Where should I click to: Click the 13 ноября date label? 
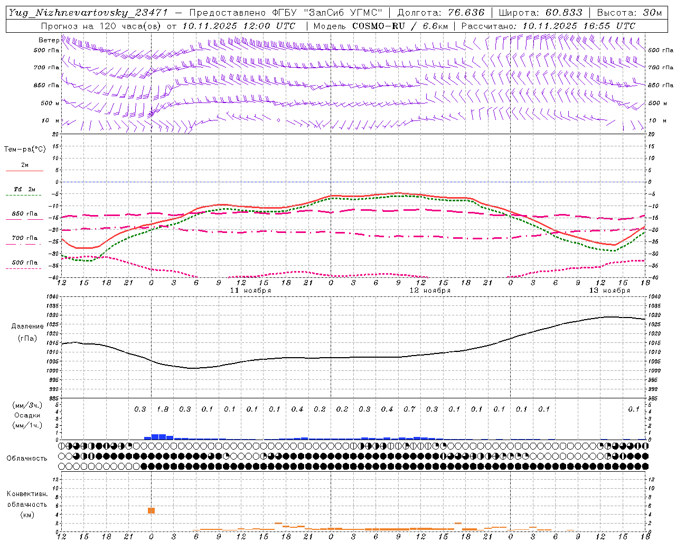click(x=609, y=291)
